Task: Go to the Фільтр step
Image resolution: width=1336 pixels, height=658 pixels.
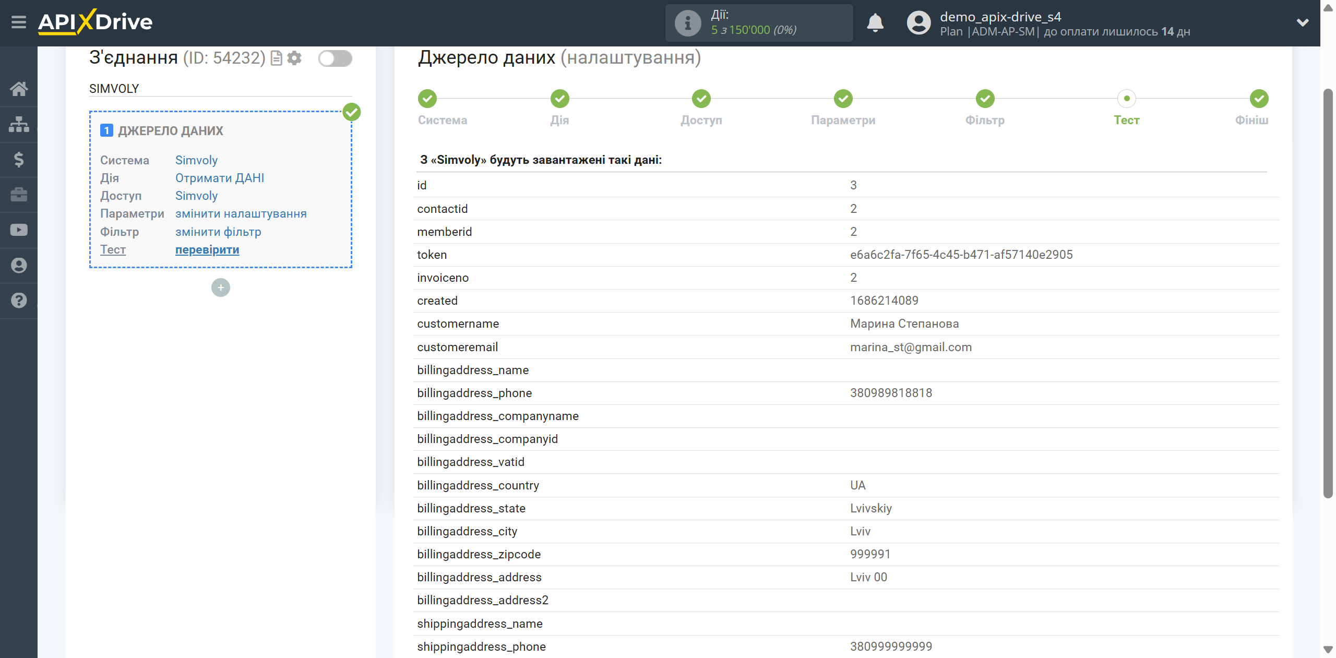Action: 985,99
